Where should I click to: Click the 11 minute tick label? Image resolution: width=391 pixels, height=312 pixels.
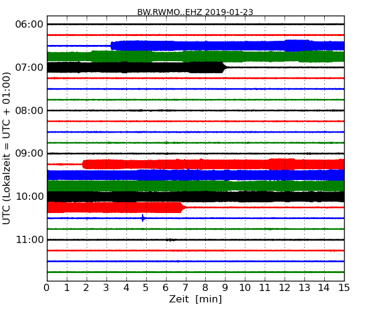[265, 288]
